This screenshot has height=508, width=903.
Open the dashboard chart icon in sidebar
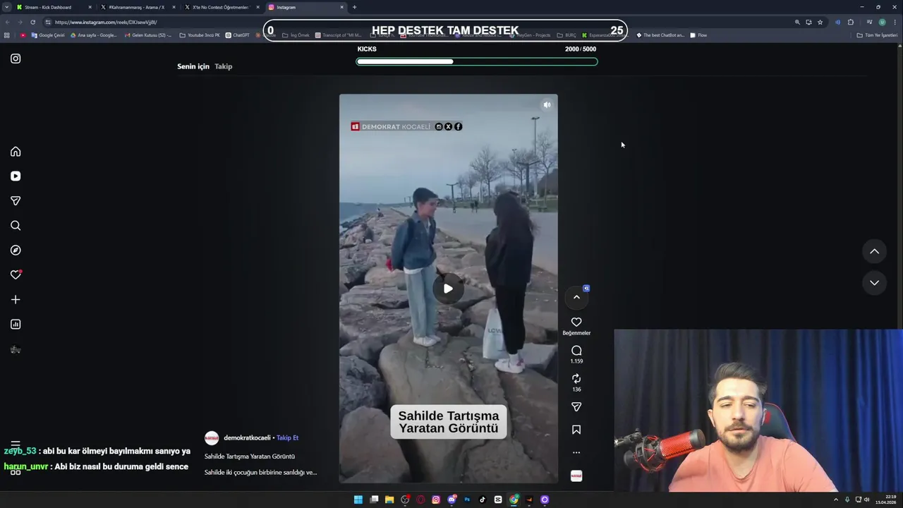click(x=16, y=325)
